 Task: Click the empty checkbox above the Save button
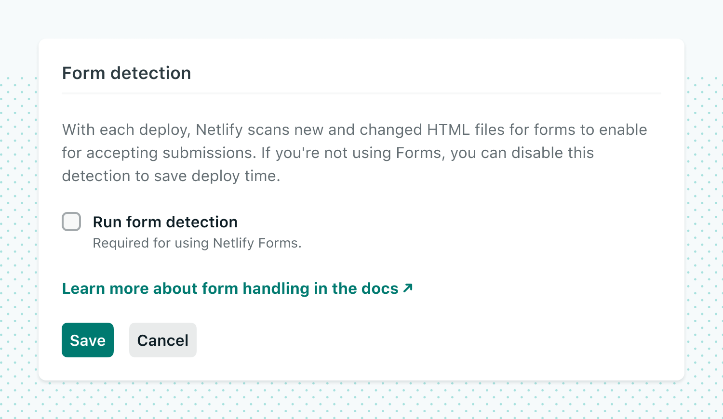(71, 222)
